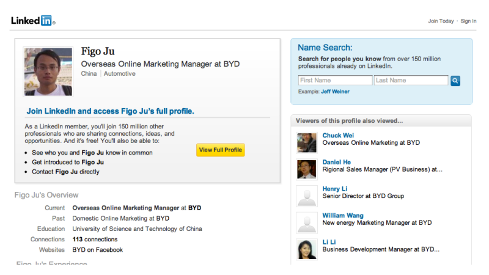489x275 pixels.
Task: Click the name search magnifier button
Action: click(455, 81)
